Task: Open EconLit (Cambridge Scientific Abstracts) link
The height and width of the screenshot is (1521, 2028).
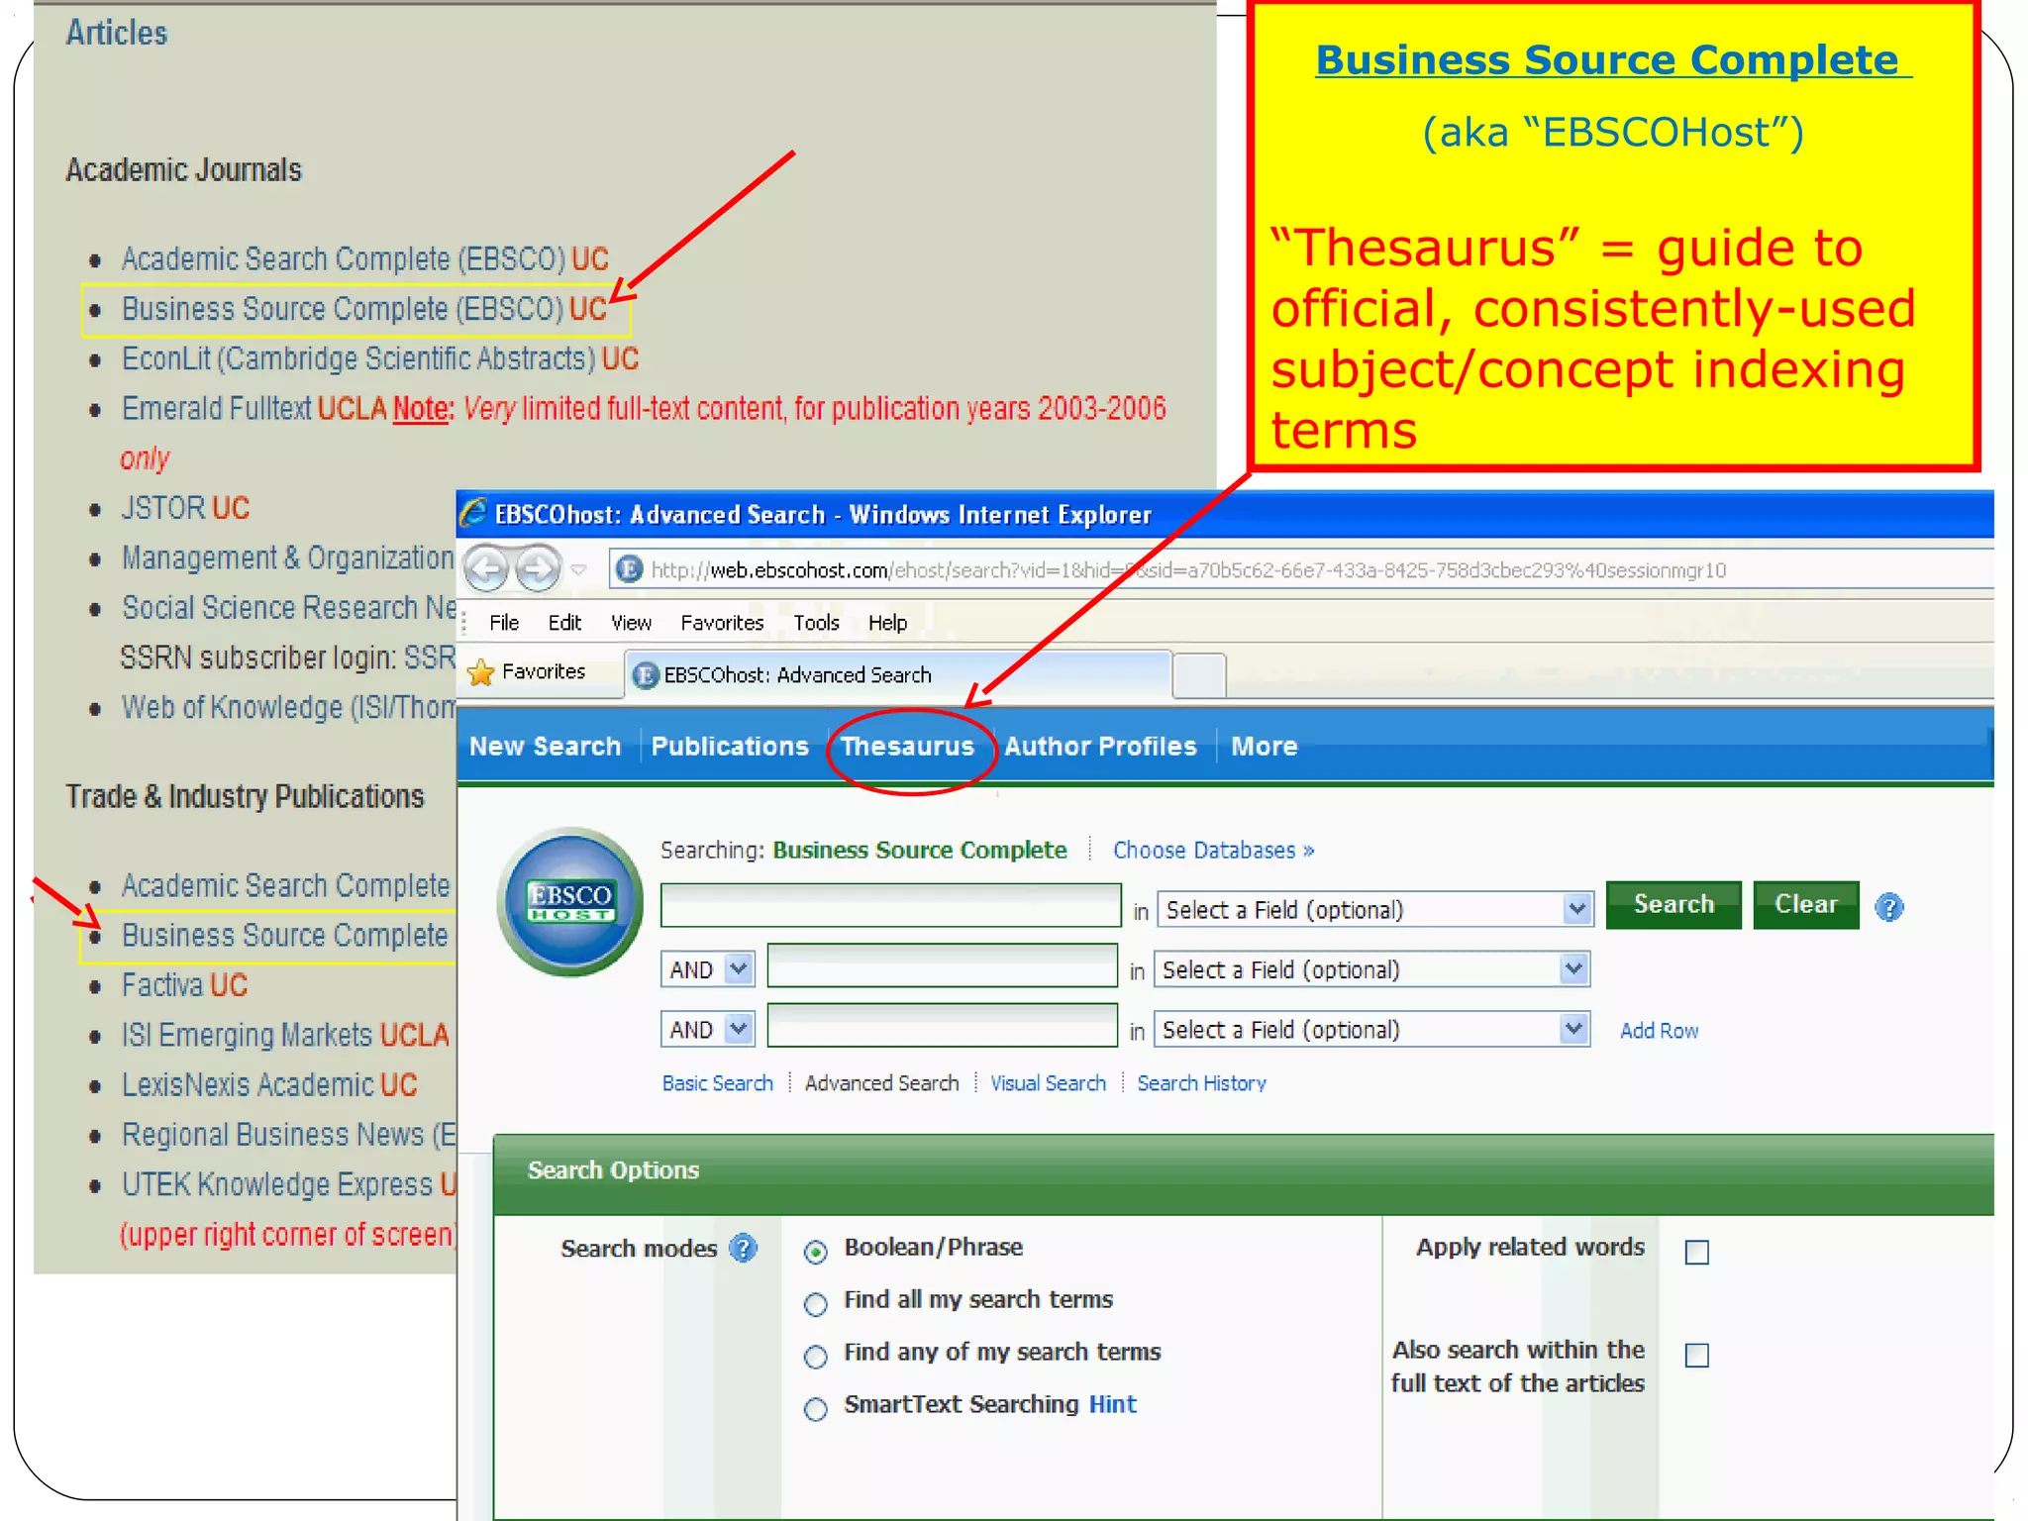Action: 358,358
